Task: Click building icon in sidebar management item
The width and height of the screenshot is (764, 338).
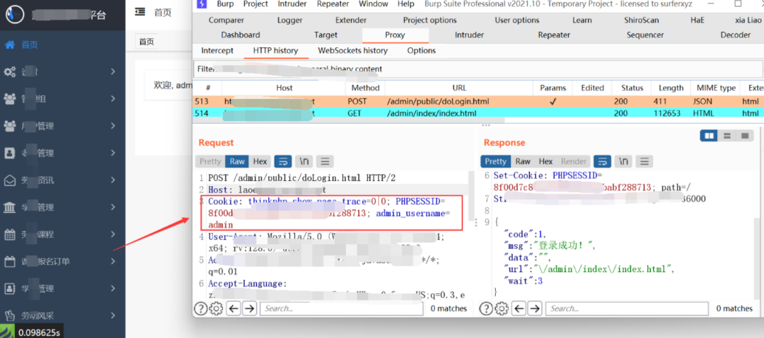Action: tap(10, 207)
